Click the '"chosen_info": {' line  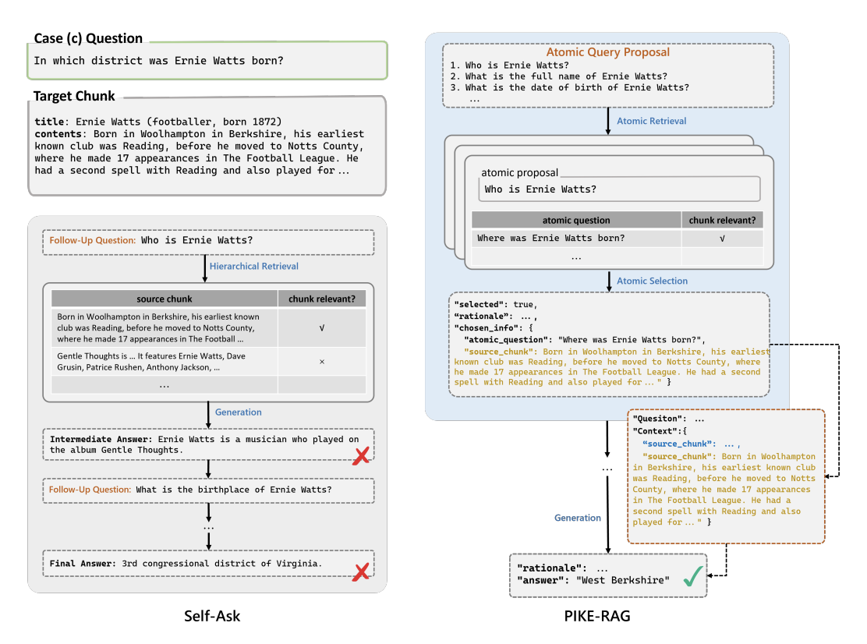(494, 327)
